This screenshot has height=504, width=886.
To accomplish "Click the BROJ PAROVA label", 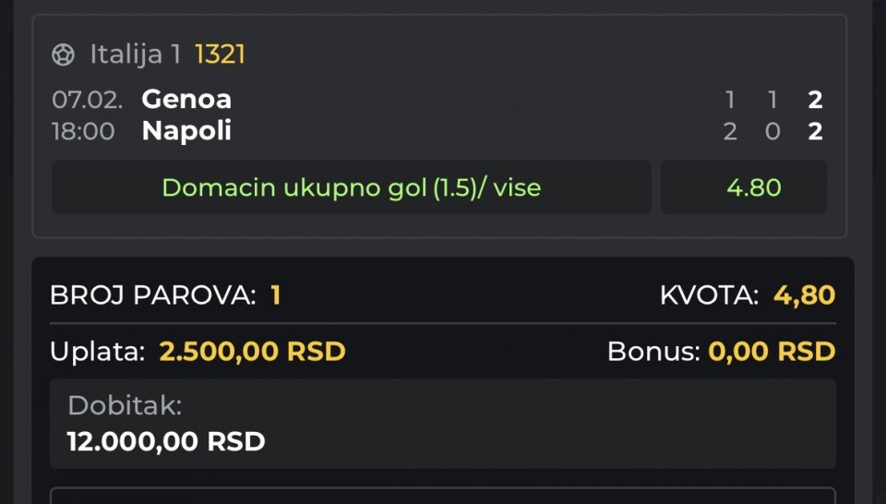I will [x=152, y=295].
